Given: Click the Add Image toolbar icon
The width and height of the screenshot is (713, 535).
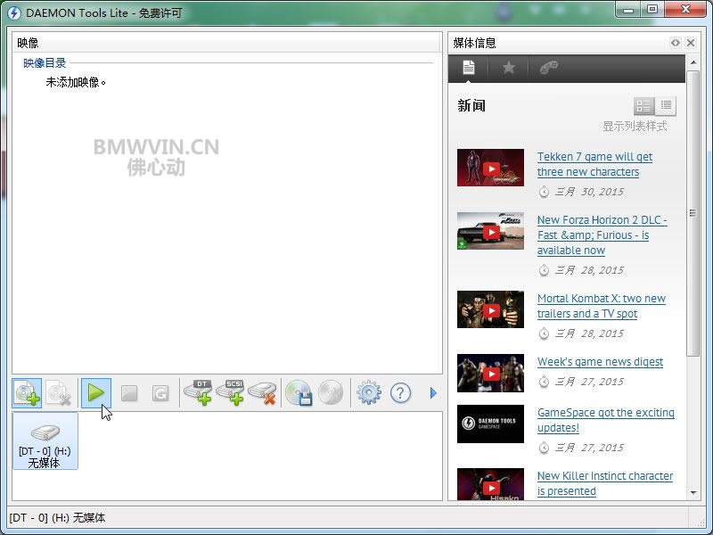Looking at the screenshot, I should (x=27, y=393).
